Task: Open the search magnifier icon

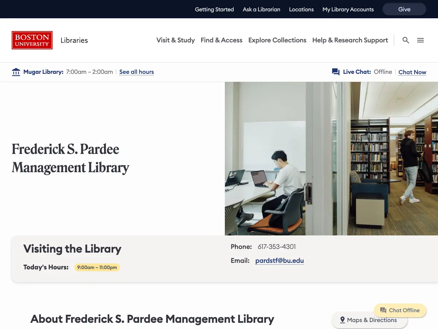Action: pyautogui.click(x=406, y=40)
